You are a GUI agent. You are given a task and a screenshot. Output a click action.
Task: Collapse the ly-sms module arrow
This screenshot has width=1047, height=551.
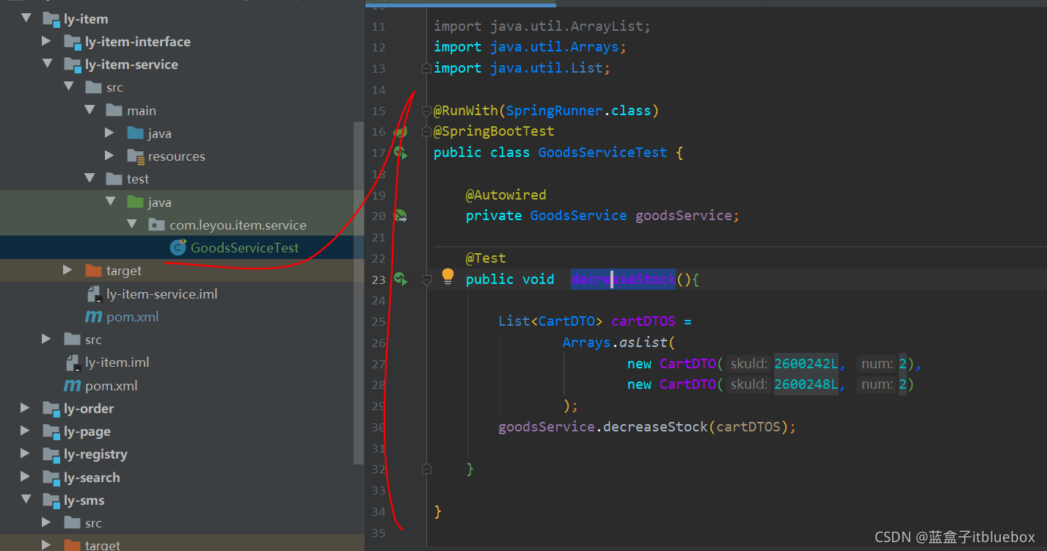[27, 500]
